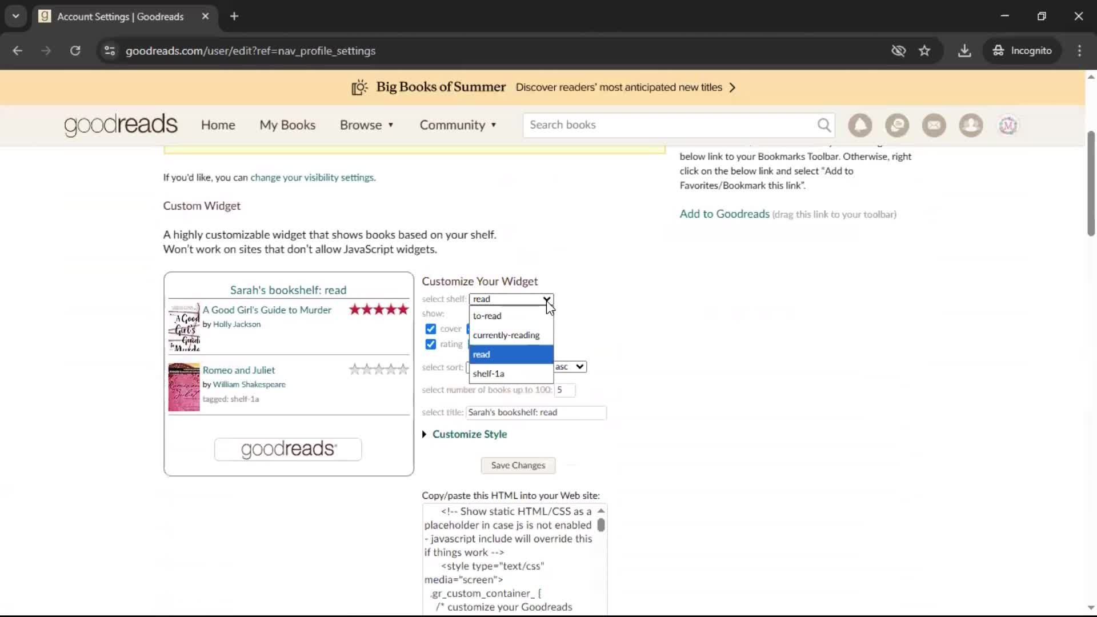
Task: Choose read option in shelf list
Action: click(x=511, y=355)
